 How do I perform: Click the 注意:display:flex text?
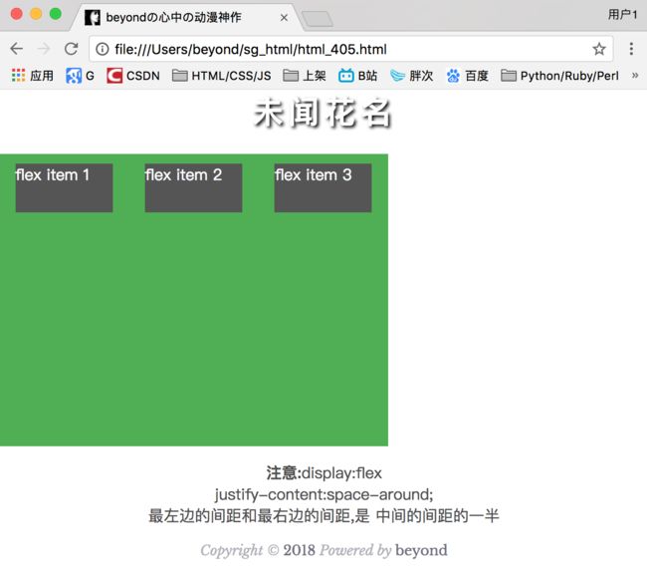[x=323, y=472]
